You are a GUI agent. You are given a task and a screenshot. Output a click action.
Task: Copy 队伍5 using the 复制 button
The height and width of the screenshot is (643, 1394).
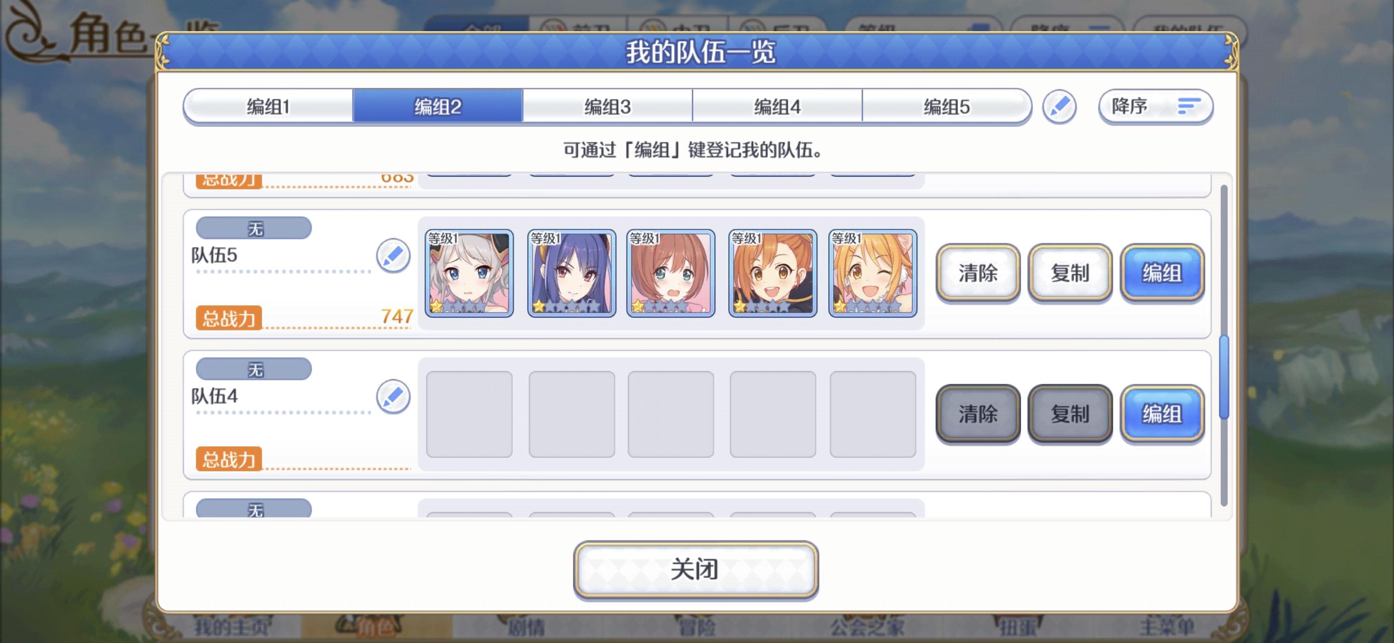pyautogui.click(x=1070, y=273)
